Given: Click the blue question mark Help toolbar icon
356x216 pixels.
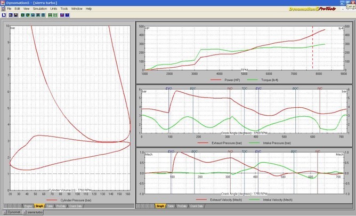Looking at the screenshot, I should 67,15.
